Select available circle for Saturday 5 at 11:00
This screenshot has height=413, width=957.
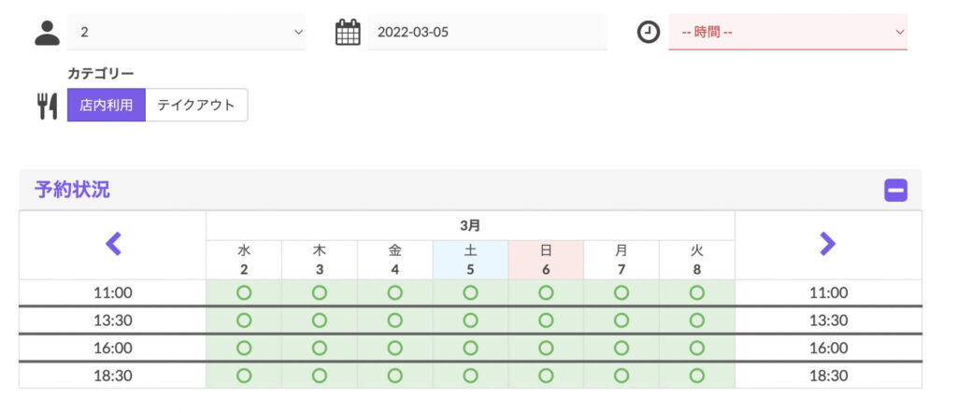(470, 293)
